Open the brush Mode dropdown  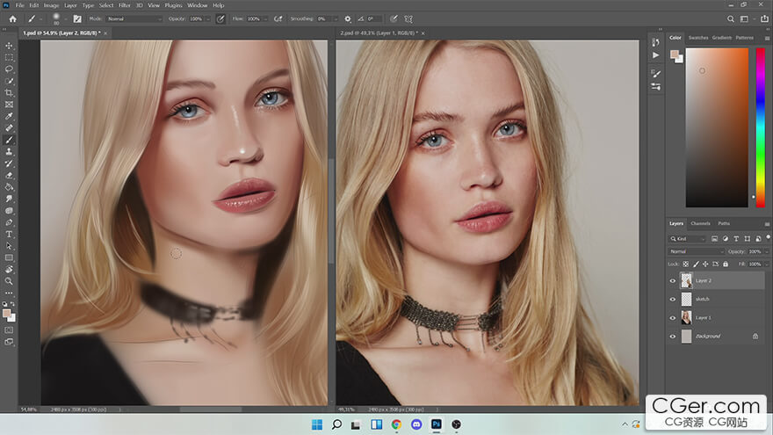[x=134, y=18]
